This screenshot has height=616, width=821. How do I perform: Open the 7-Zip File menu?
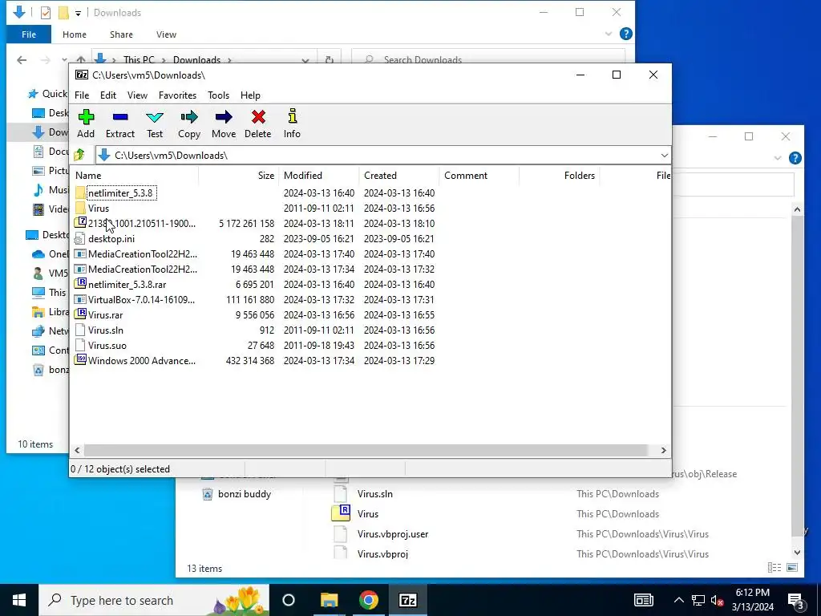coord(82,95)
